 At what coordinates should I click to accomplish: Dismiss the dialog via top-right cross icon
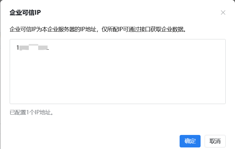pos(223,12)
